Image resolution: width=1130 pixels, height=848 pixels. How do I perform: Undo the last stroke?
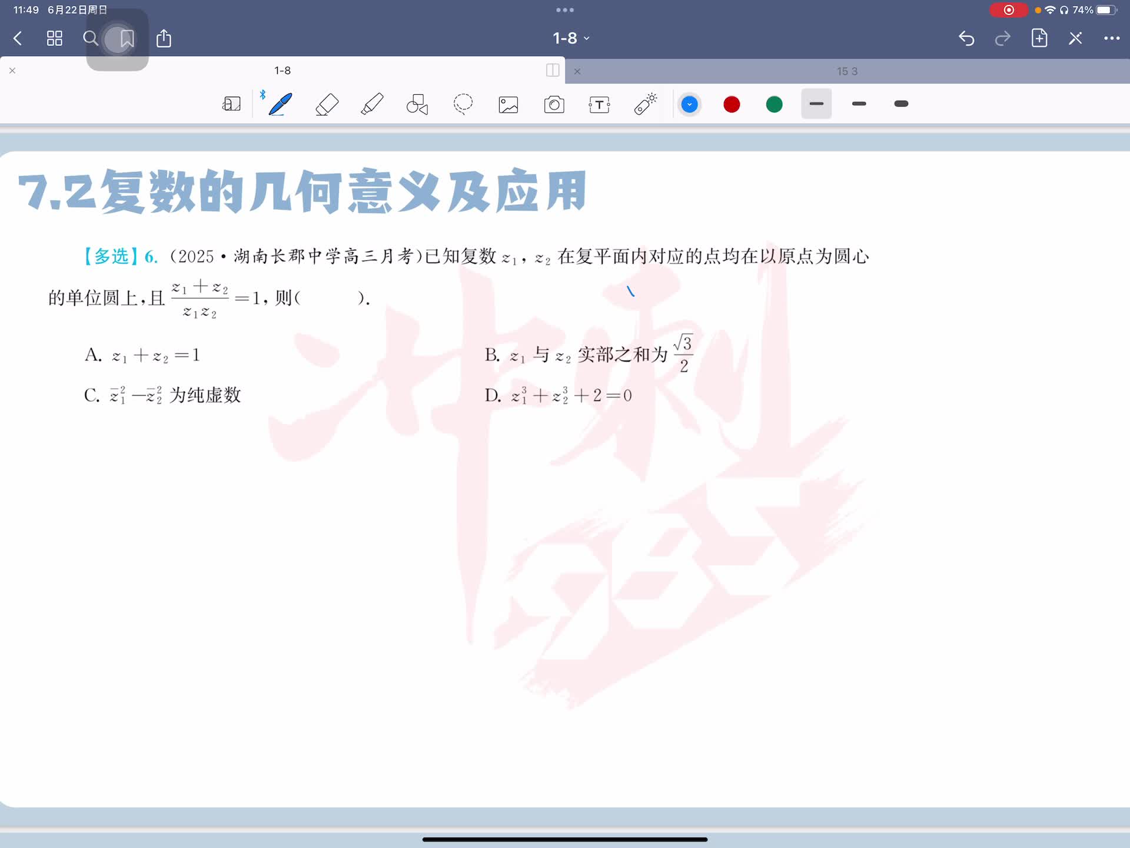pyautogui.click(x=966, y=38)
